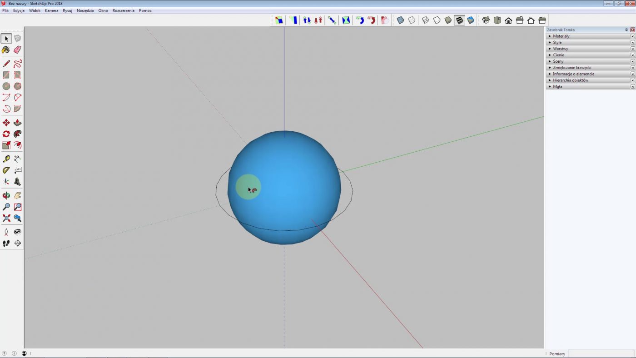Select the Orbit tool
This screenshot has height=358, width=636.
point(6,195)
